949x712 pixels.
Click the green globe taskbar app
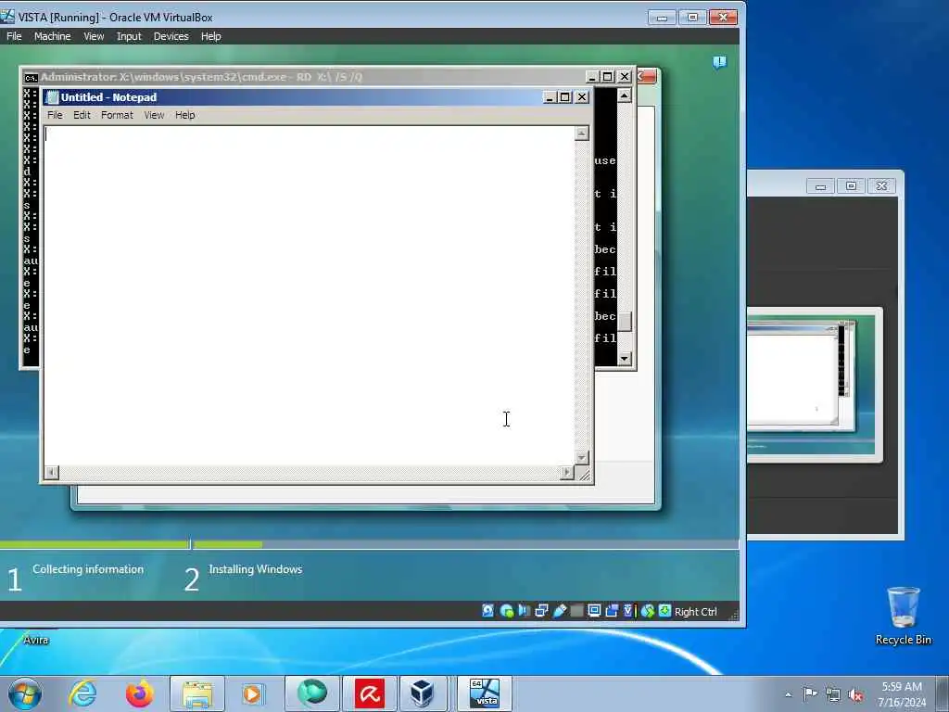tap(311, 693)
